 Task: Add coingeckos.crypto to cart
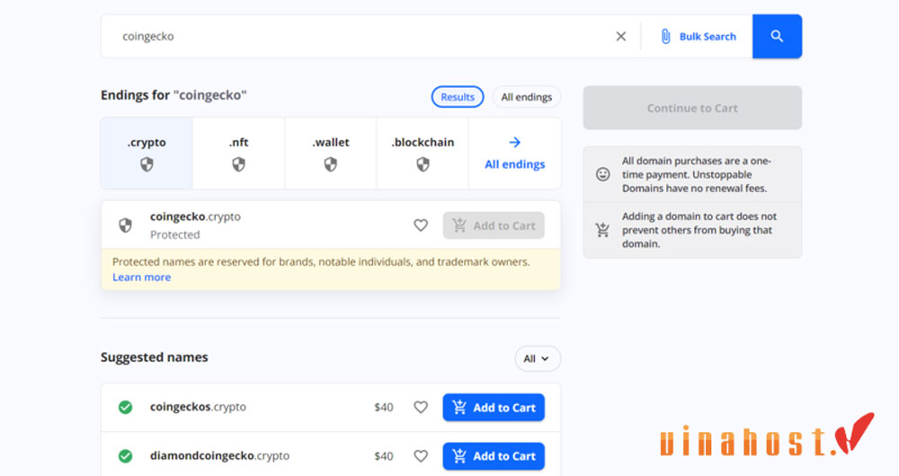(x=494, y=407)
